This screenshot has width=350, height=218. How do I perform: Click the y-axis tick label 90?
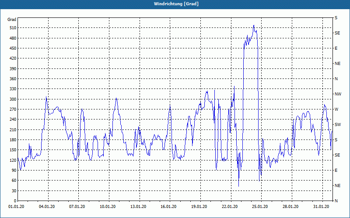click(14, 170)
